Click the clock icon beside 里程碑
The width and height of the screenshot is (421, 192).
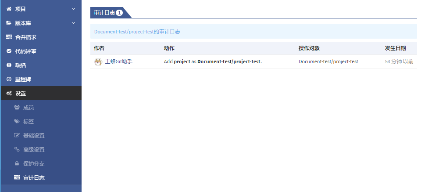(9, 79)
